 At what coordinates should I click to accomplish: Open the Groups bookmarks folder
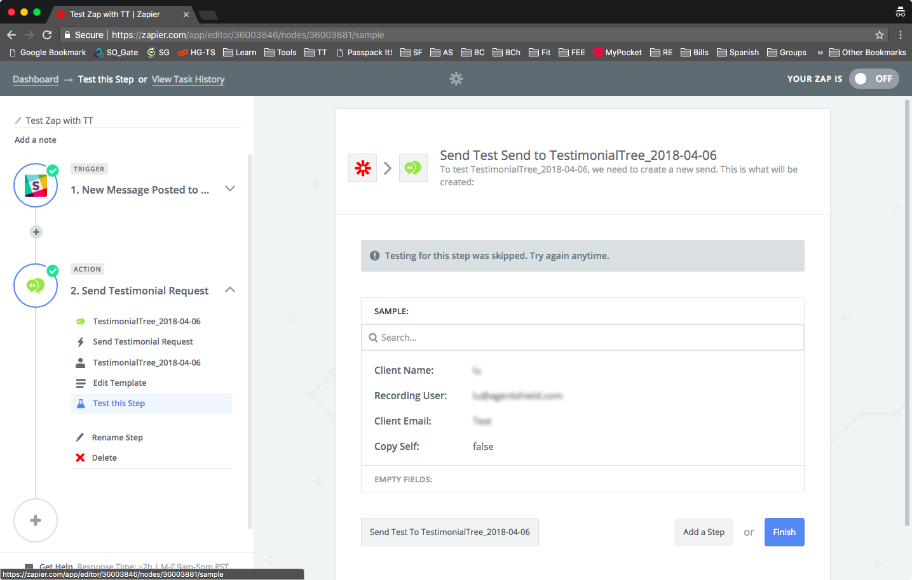point(787,53)
